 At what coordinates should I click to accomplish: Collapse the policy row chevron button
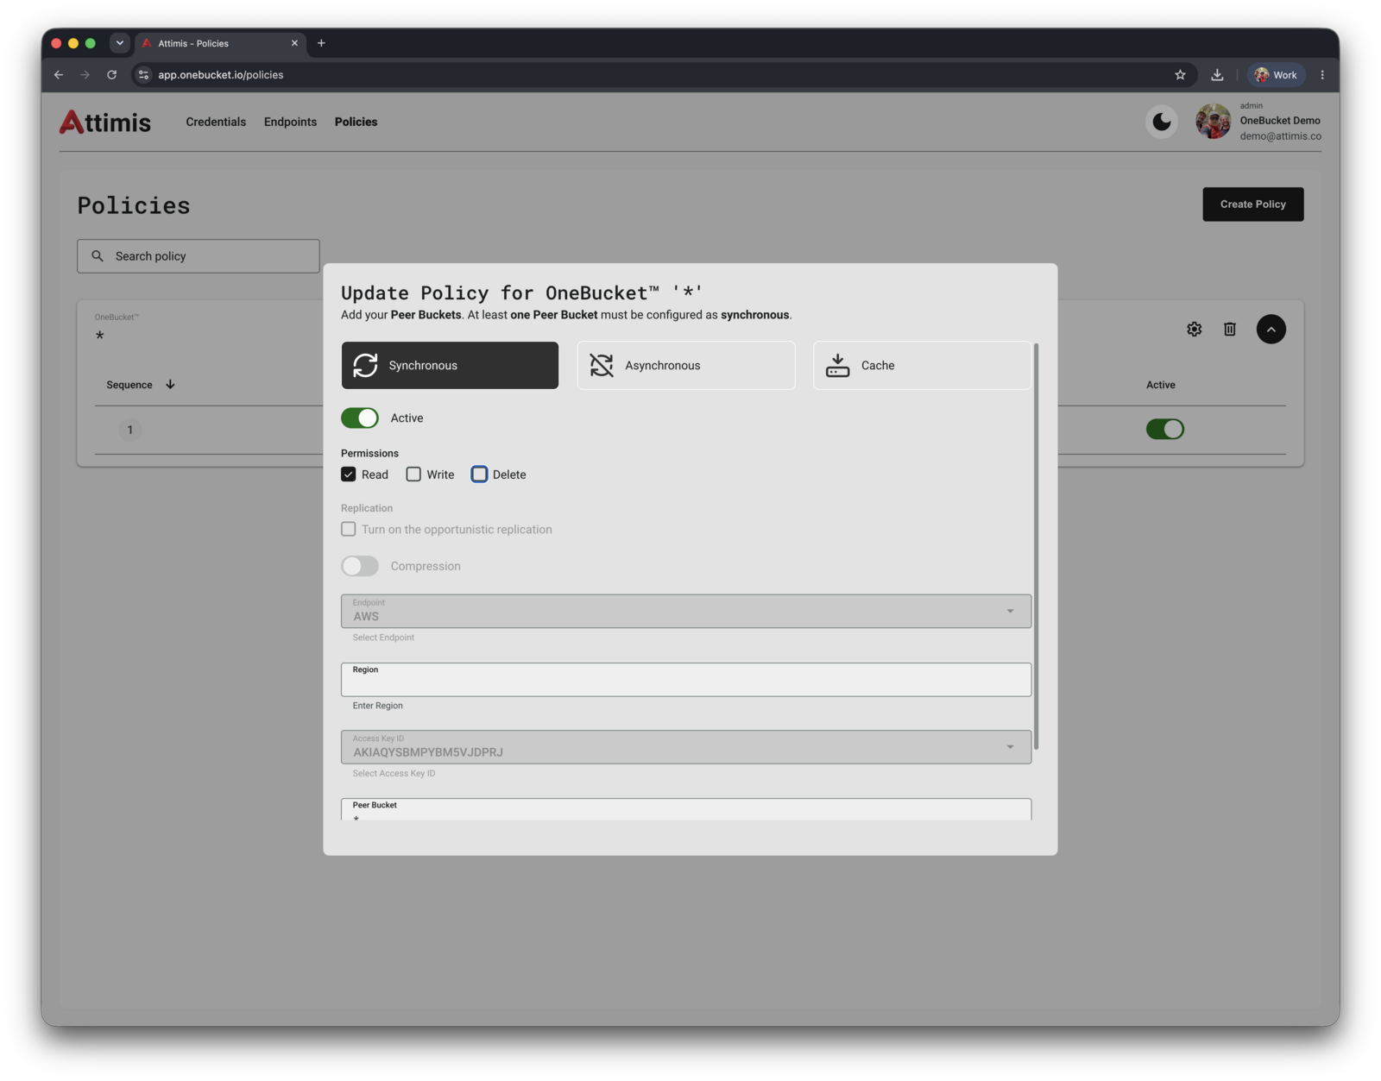coord(1271,329)
